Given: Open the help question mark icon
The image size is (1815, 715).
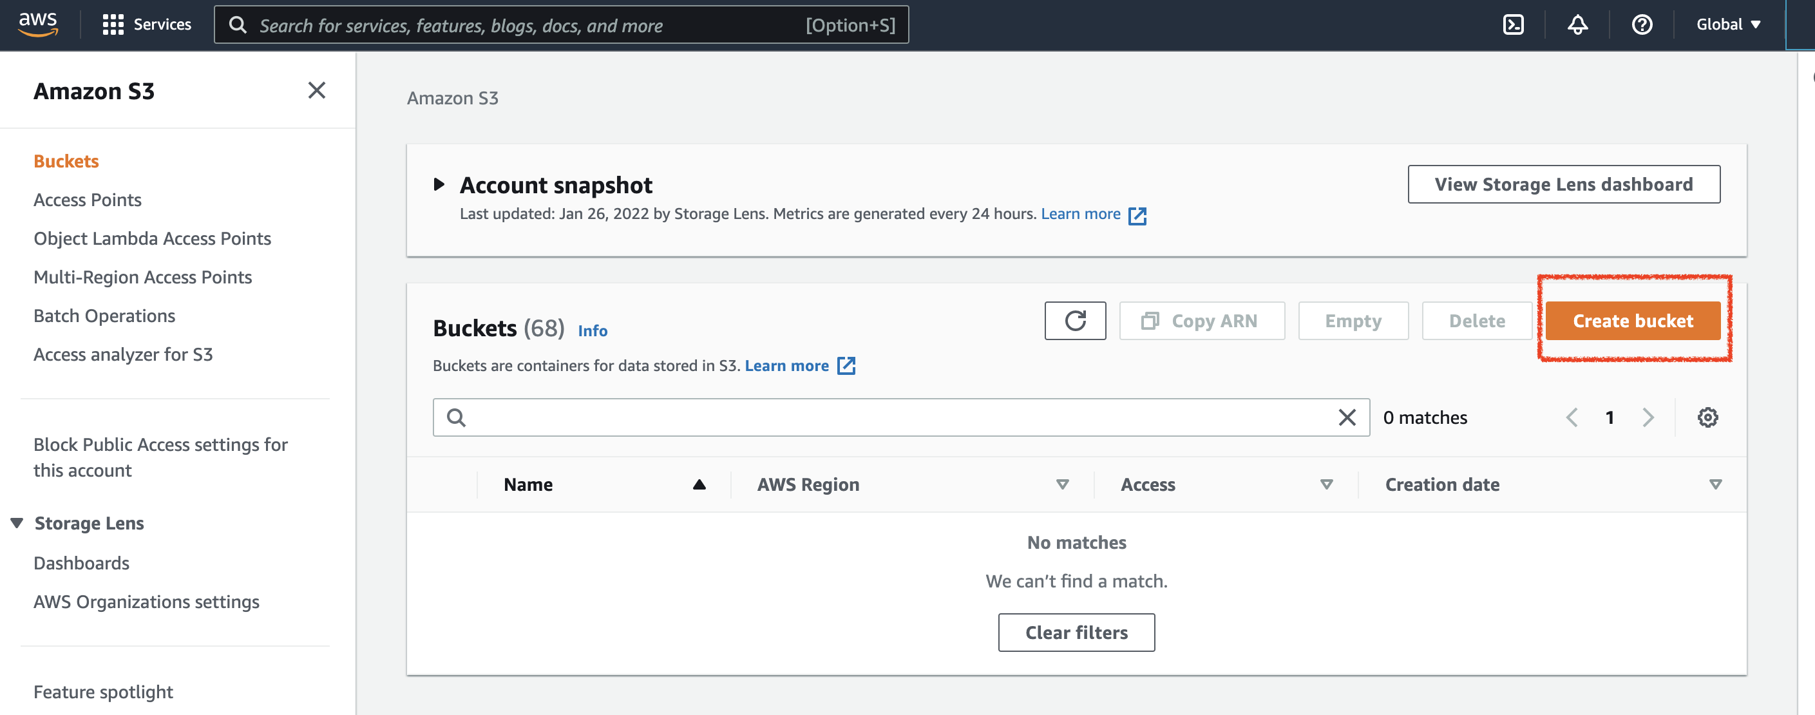Looking at the screenshot, I should click(1641, 24).
